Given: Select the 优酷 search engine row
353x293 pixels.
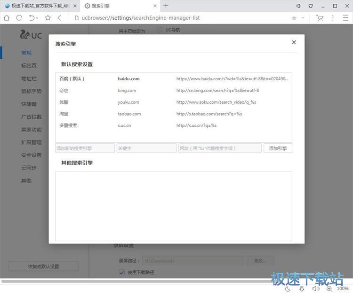Looking at the screenshot, I should pyautogui.click(x=174, y=102).
